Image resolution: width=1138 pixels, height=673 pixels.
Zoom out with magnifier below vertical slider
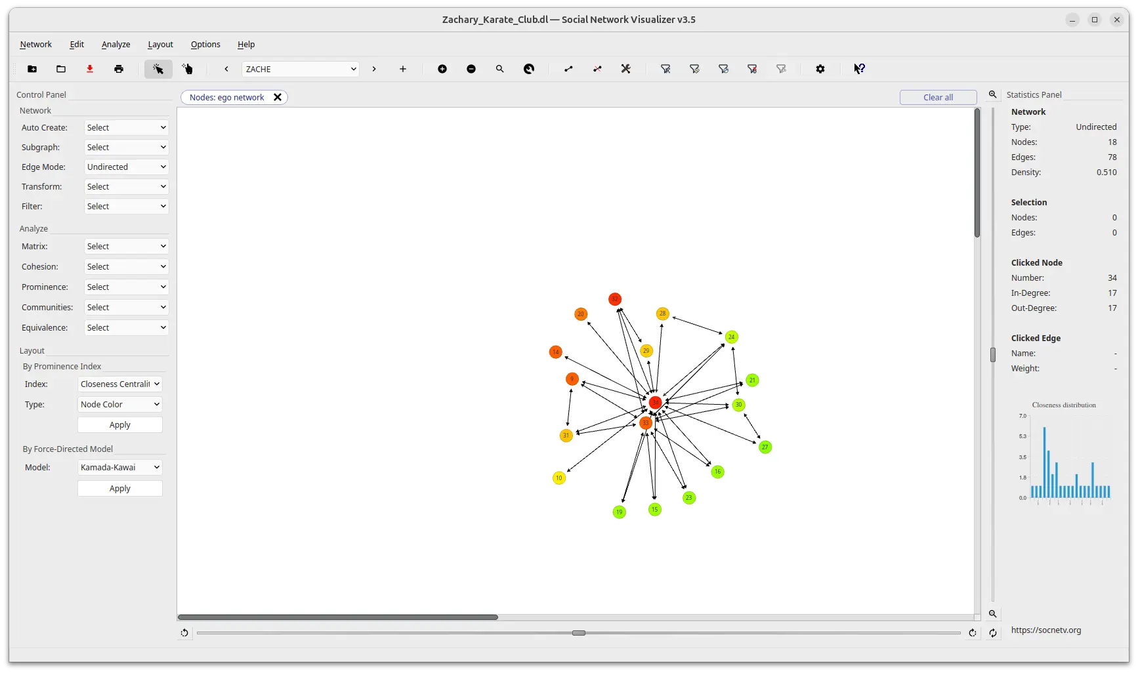[993, 614]
